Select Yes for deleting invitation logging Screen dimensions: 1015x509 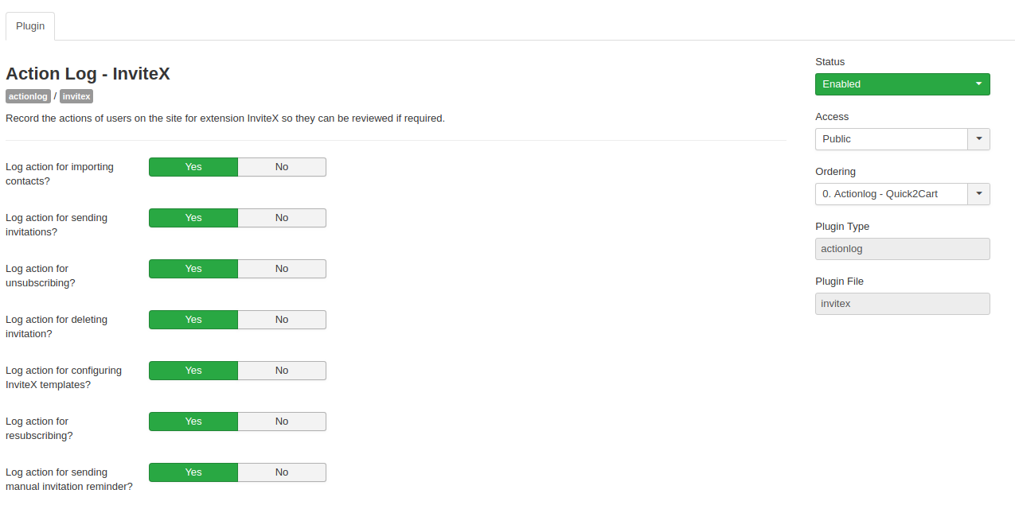pyautogui.click(x=193, y=320)
